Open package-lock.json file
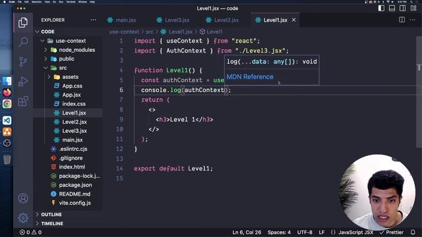 [67, 176]
